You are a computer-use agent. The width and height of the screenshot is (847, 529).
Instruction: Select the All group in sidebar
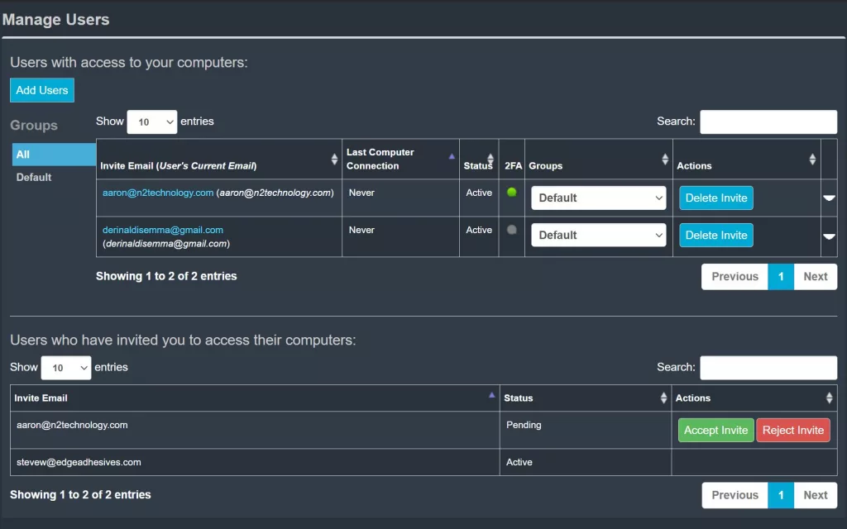point(53,155)
